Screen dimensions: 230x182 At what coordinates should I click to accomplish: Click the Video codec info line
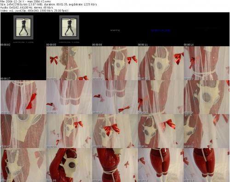coord(34,11)
